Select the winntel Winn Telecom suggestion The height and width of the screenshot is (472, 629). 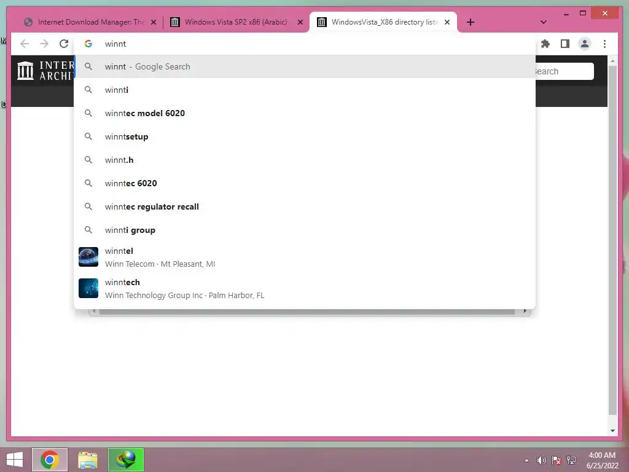pos(305,258)
